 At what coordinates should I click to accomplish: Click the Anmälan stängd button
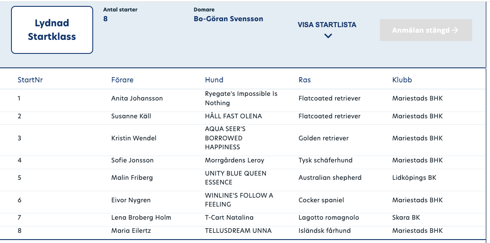(426, 30)
